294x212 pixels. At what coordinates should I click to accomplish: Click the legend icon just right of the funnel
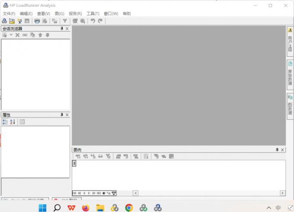(118, 156)
